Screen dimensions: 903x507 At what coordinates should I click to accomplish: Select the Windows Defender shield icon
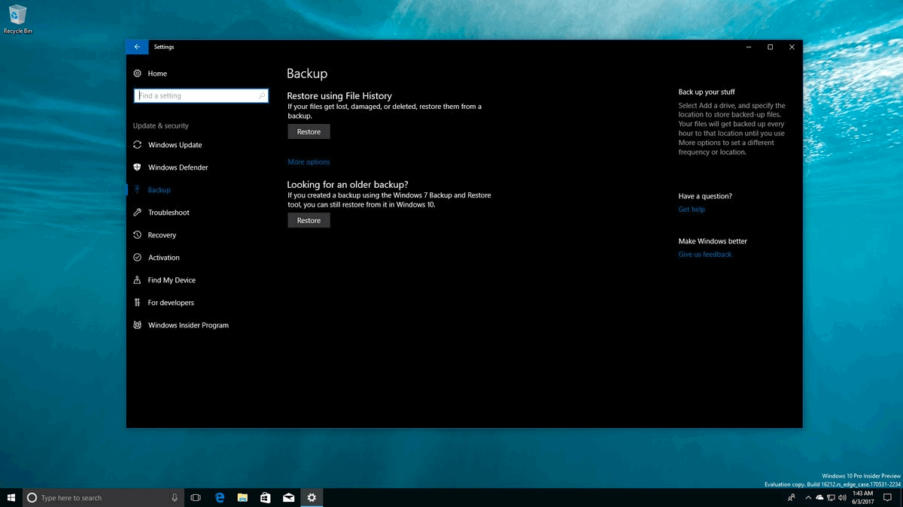137,167
